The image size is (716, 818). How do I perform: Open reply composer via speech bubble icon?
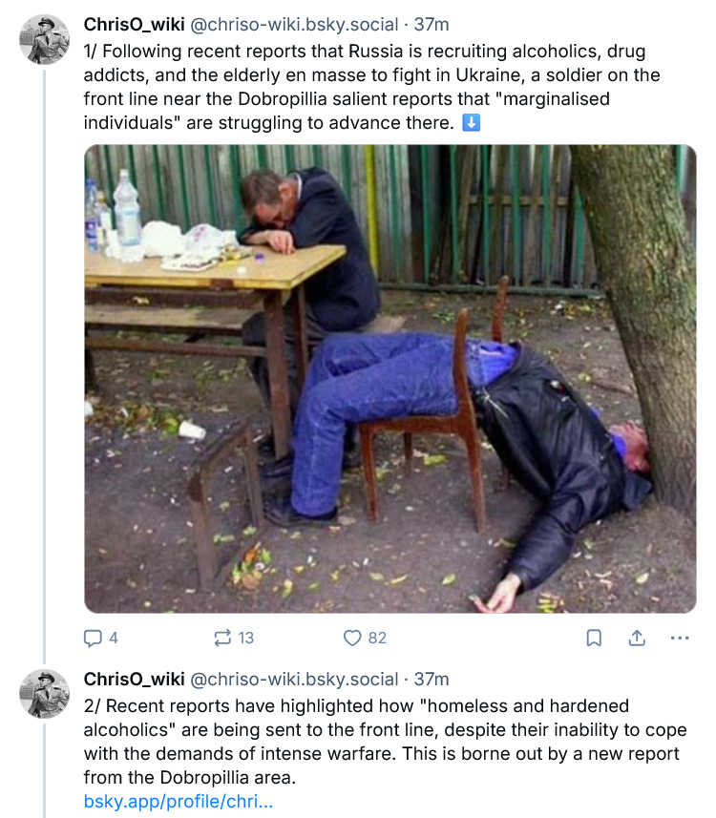coord(94,638)
